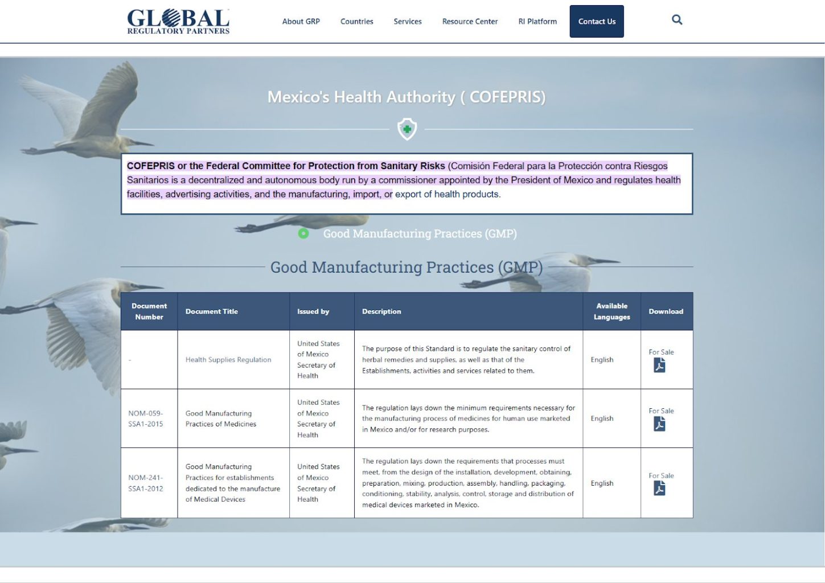The width and height of the screenshot is (825, 583).
Task: Open the Health Supplies Regulation document link
Action: [x=228, y=360]
